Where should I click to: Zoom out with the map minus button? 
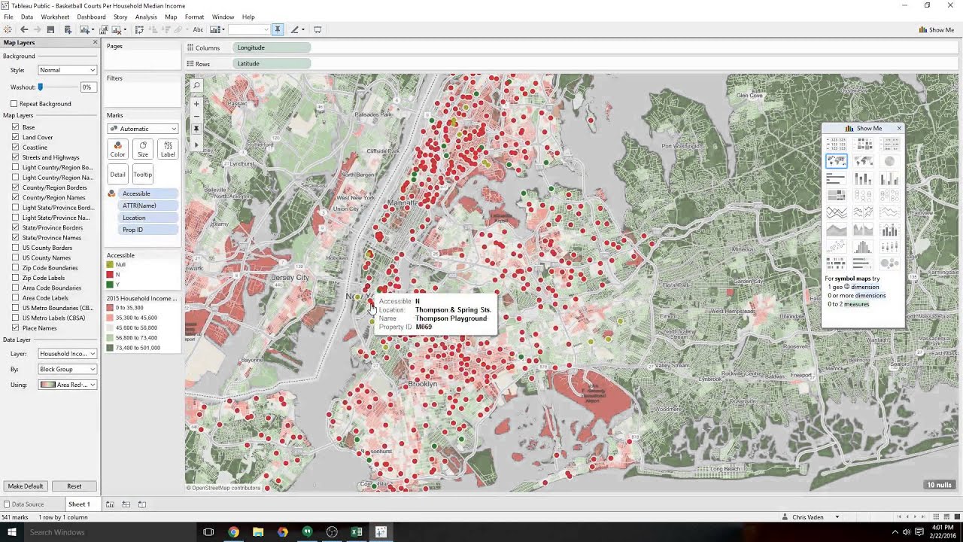pos(196,116)
